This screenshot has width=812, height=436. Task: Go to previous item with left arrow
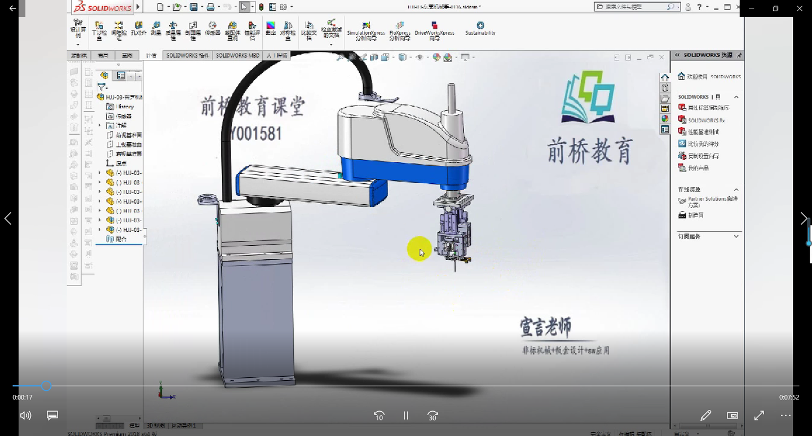point(8,219)
